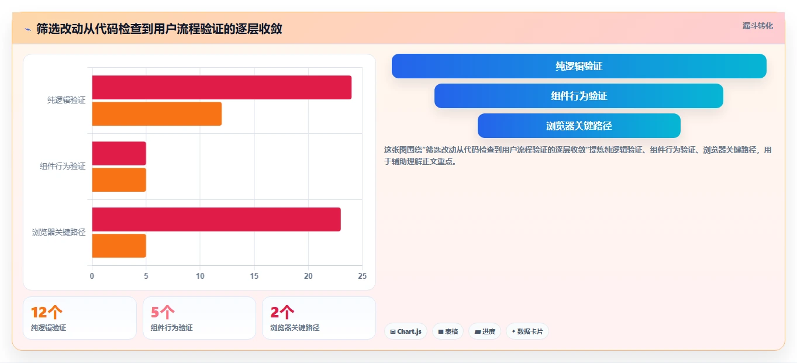Click the 纯逻辑验证 y-axis label
Viewport: 797px width, 363px height.
point(67,101)
